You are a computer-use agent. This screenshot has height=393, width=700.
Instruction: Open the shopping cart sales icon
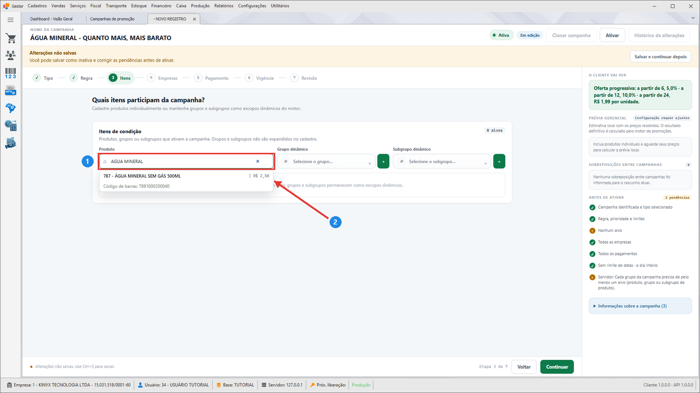pos(10,38)
